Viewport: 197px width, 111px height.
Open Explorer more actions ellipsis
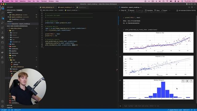36,7
